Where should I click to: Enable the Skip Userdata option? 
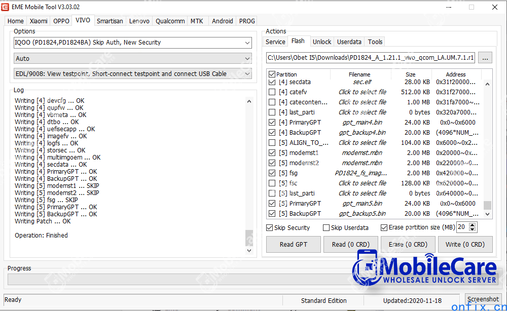tap(326, 228)
